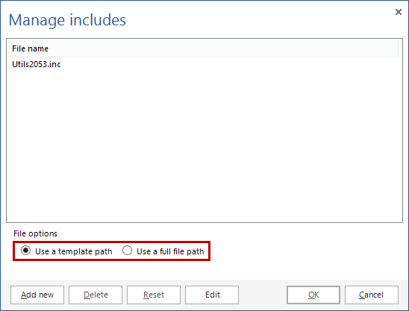Click the empty area between Edit and OK
The width and height of the screenshot is (409, 311).
[263, 295]
